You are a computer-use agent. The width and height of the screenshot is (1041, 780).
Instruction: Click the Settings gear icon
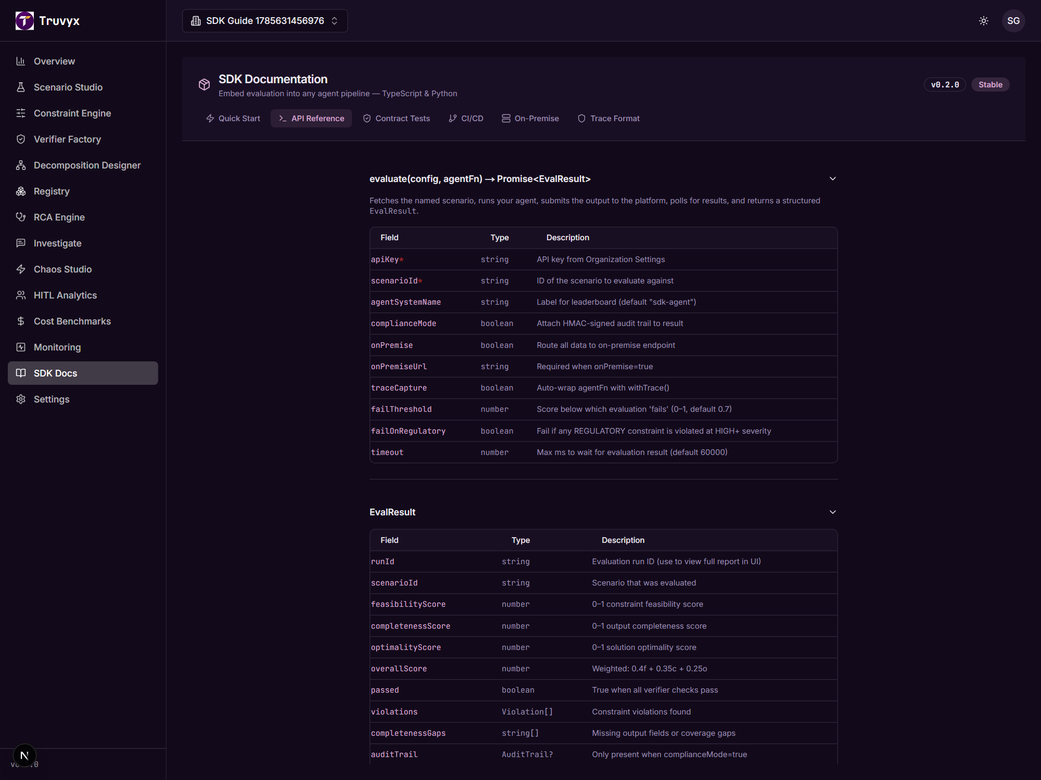21,399
